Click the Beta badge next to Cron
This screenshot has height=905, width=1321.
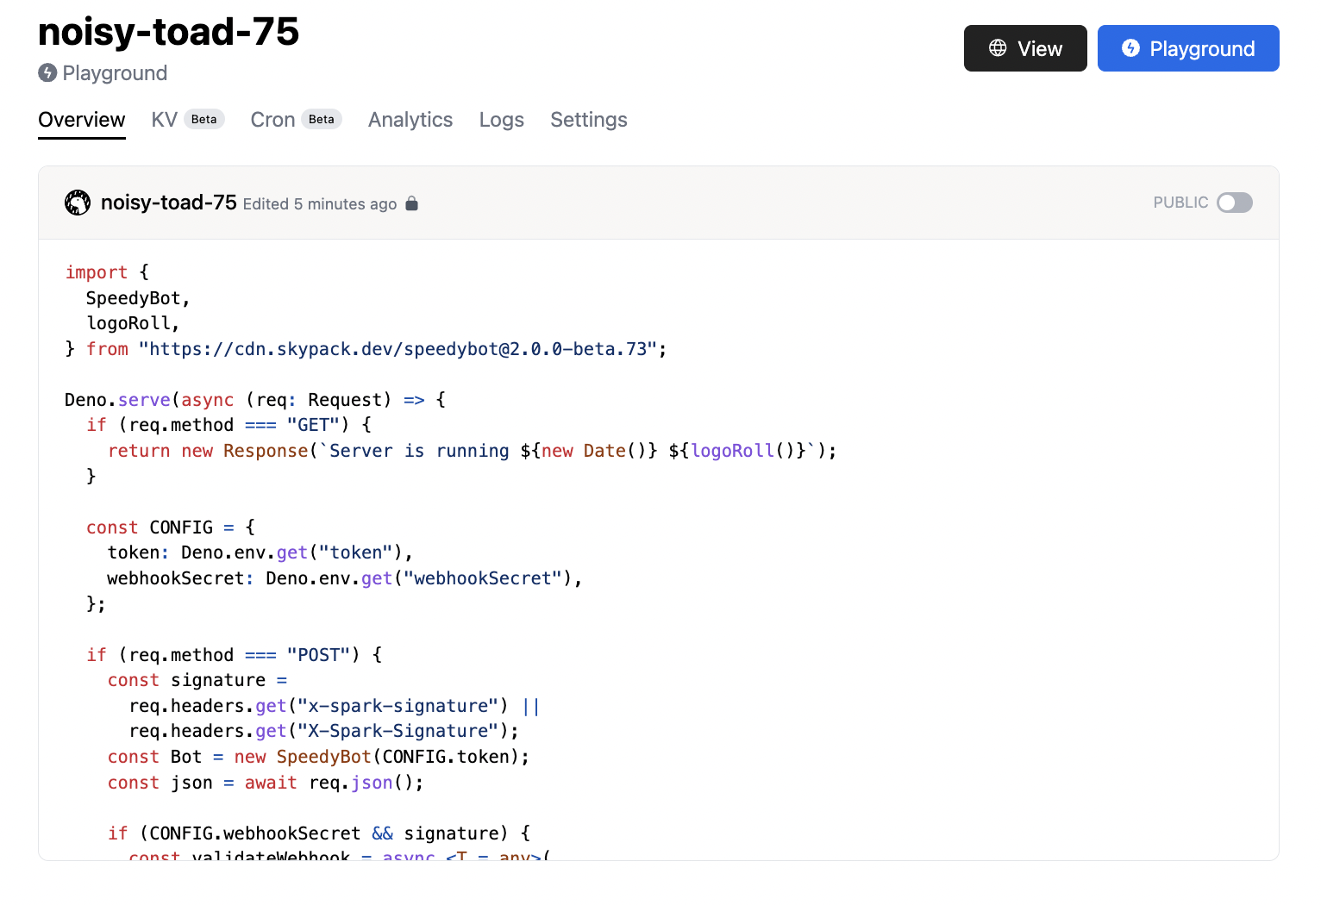click(x=322, y=120)
